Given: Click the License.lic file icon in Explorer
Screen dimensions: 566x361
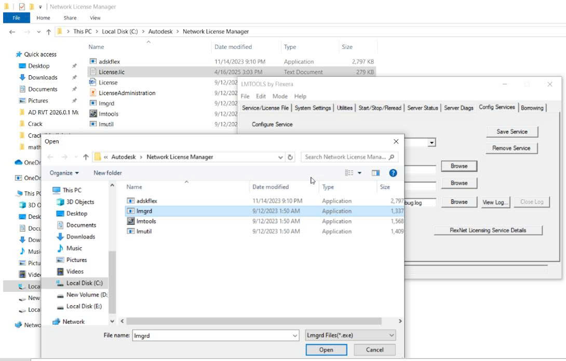Looking at the screenshot, I should [x=93, y=72].
